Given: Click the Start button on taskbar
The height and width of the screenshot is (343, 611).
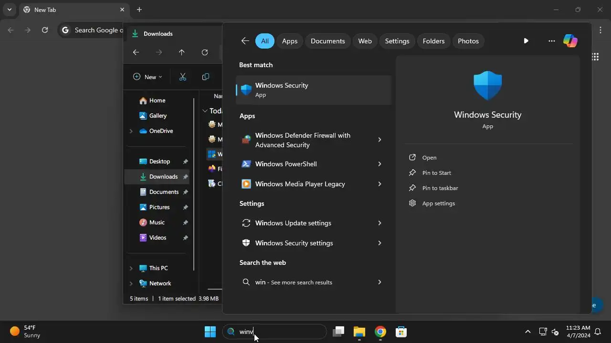Looking at the screenshot, I should (210, 332).
